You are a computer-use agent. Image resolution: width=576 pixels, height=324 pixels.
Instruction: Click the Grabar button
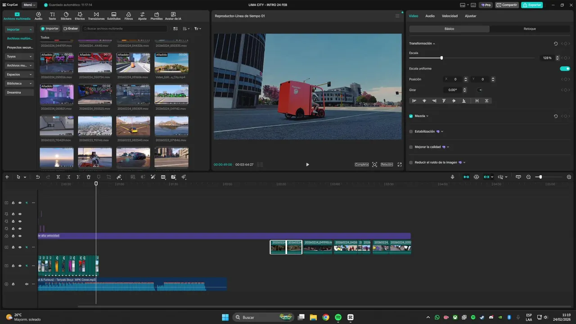click(x=71, y=29)
